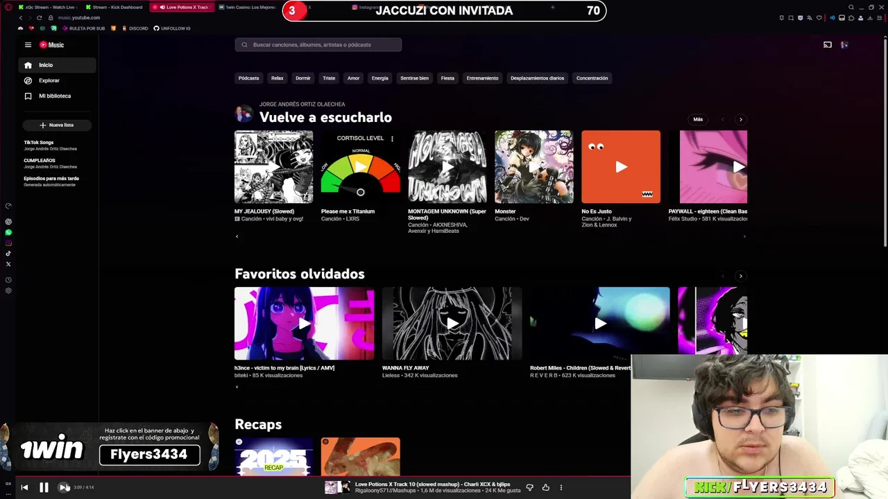Dislike the Love Potions track

pyautogui.click(x=530, y=487)
